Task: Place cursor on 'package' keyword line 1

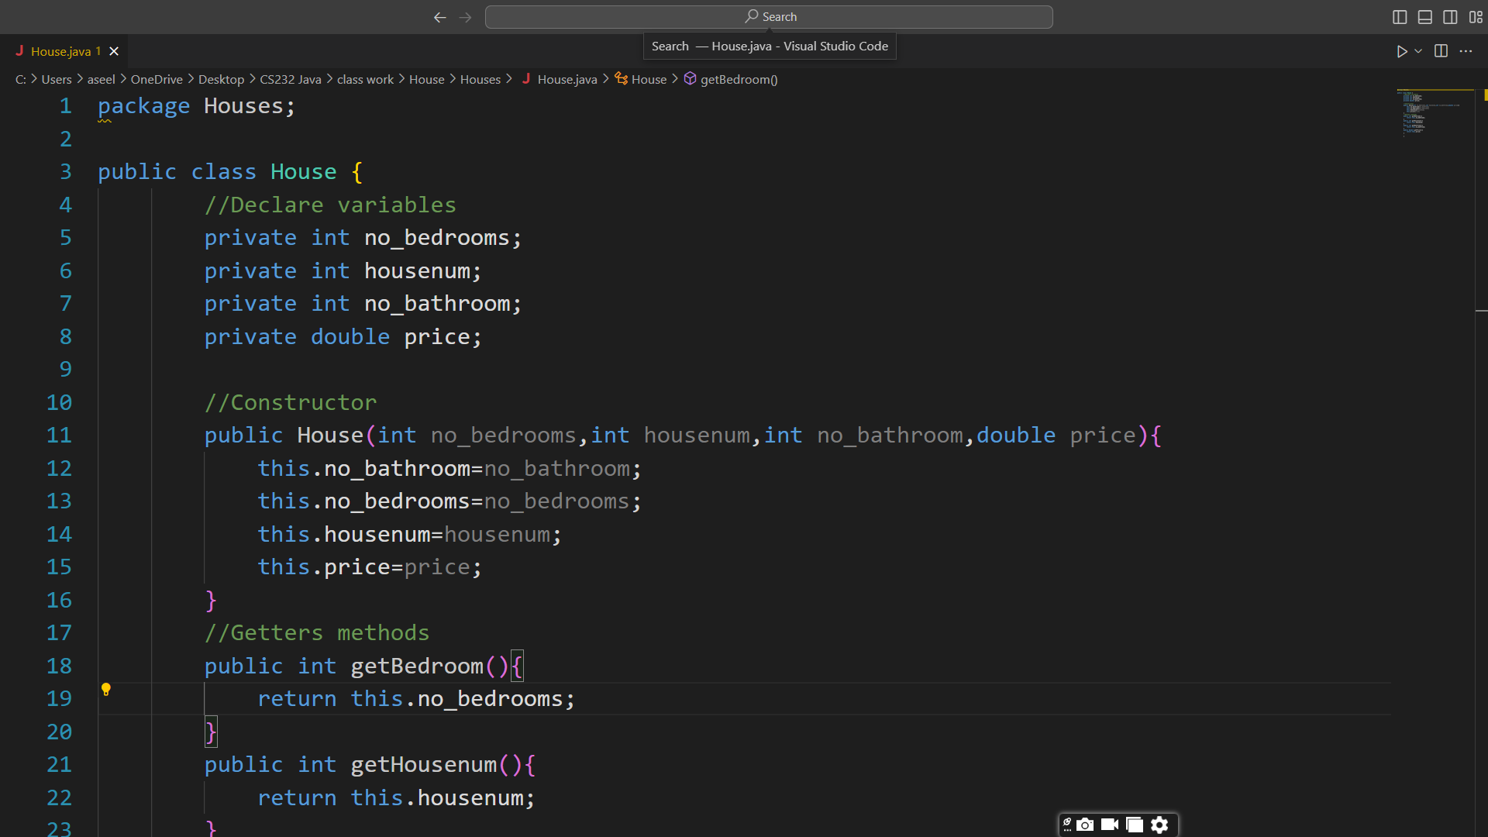Action: 144,106
